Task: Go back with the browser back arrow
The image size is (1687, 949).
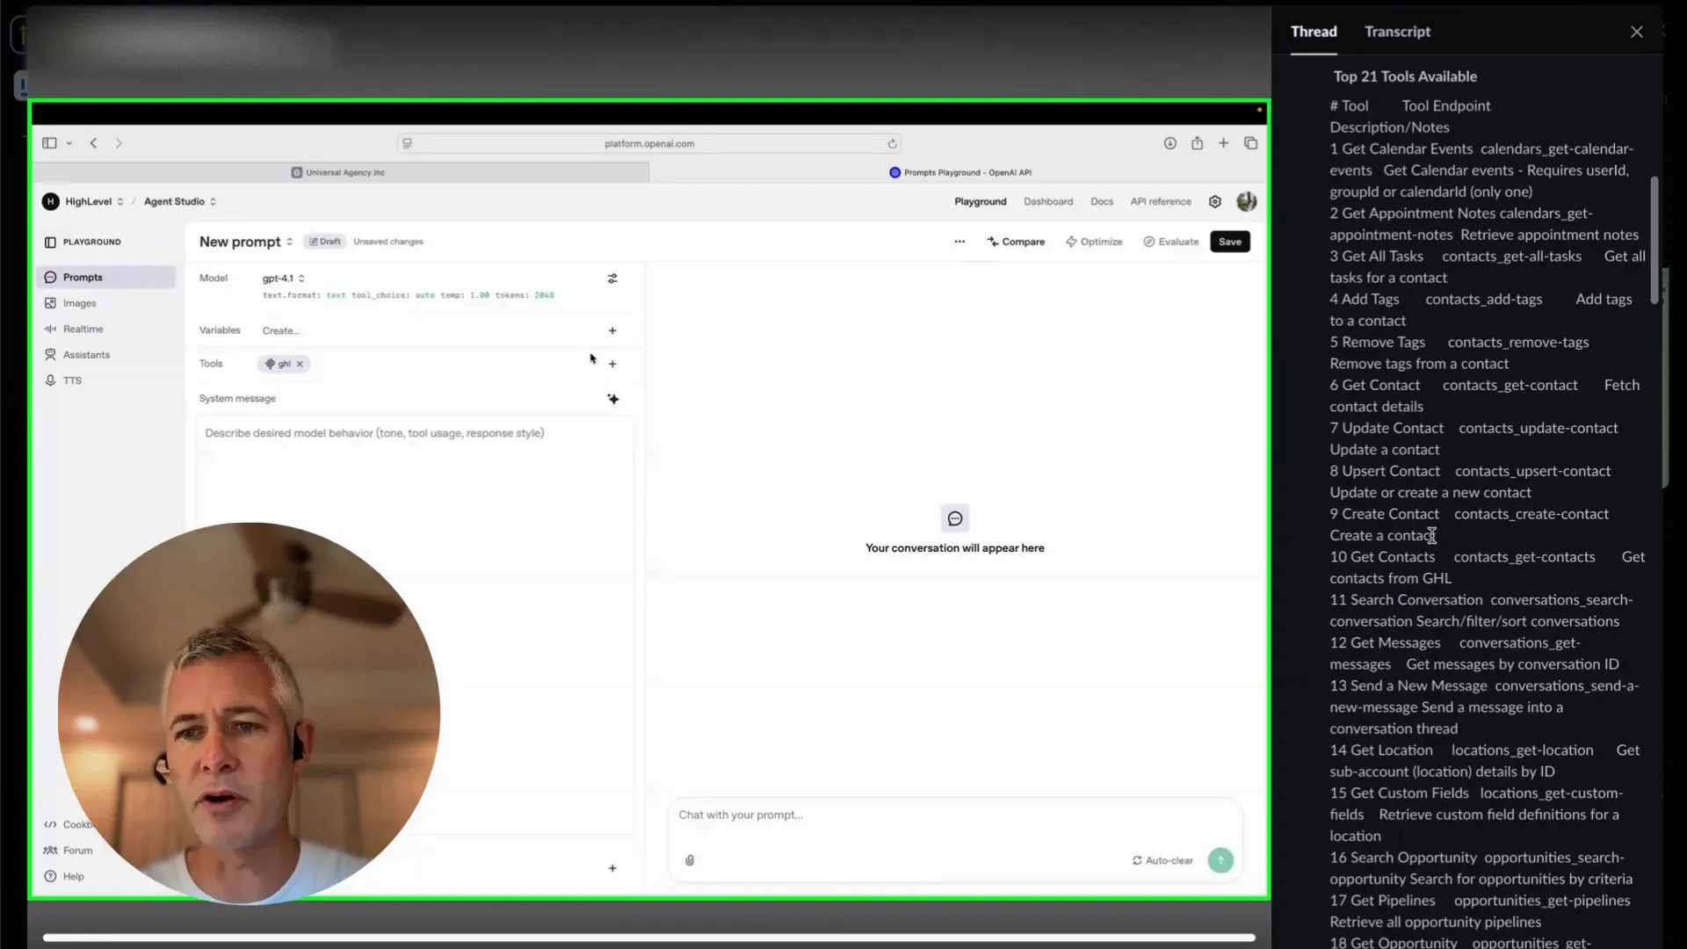Action: coord(93,143)
